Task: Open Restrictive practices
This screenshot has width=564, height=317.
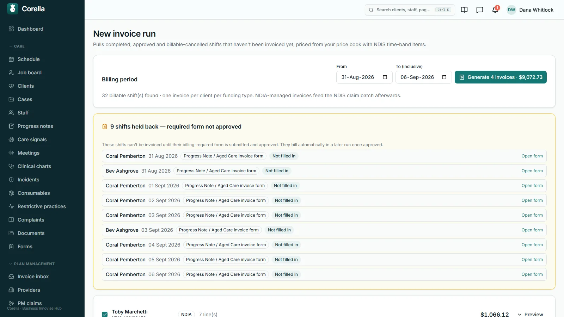Action: coord(42,206)
